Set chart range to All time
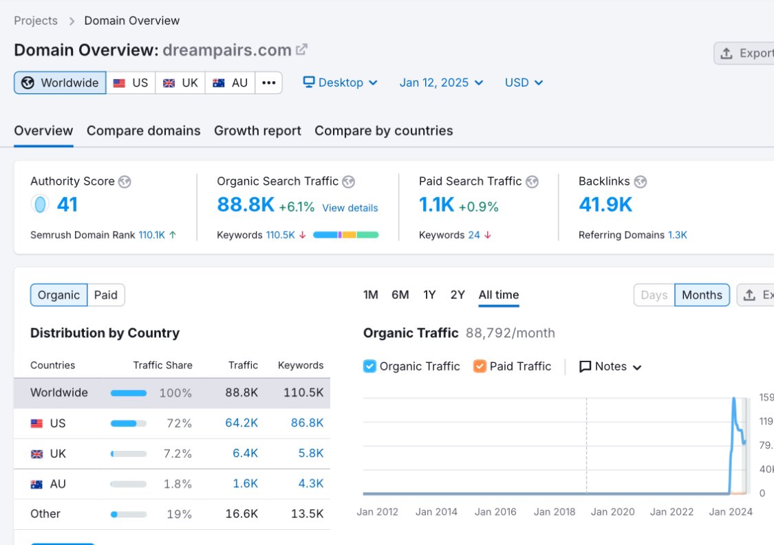 click(x=499, y=295)
